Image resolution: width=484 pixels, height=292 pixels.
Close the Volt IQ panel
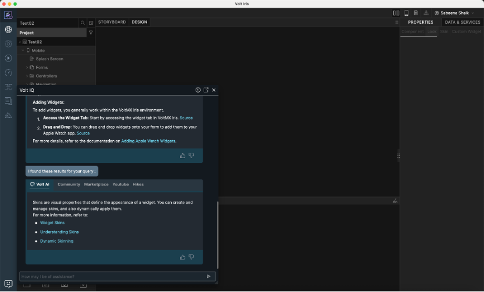214,90
